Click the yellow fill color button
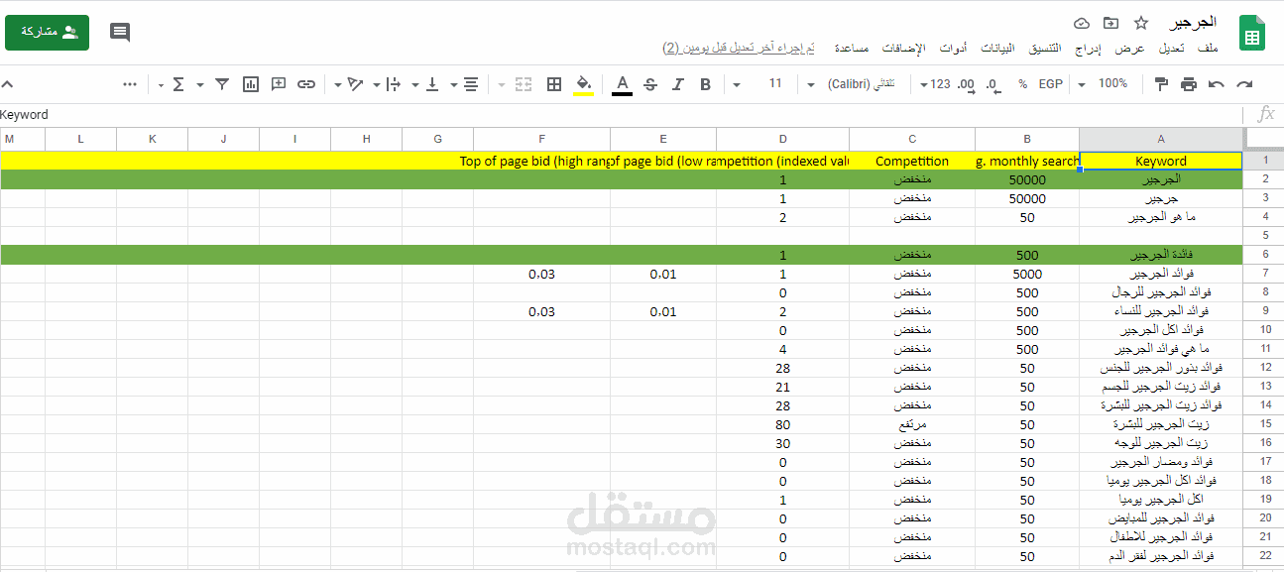This screenshot has width=1284, height=572. pyautogui.click(x=584, y=84)
